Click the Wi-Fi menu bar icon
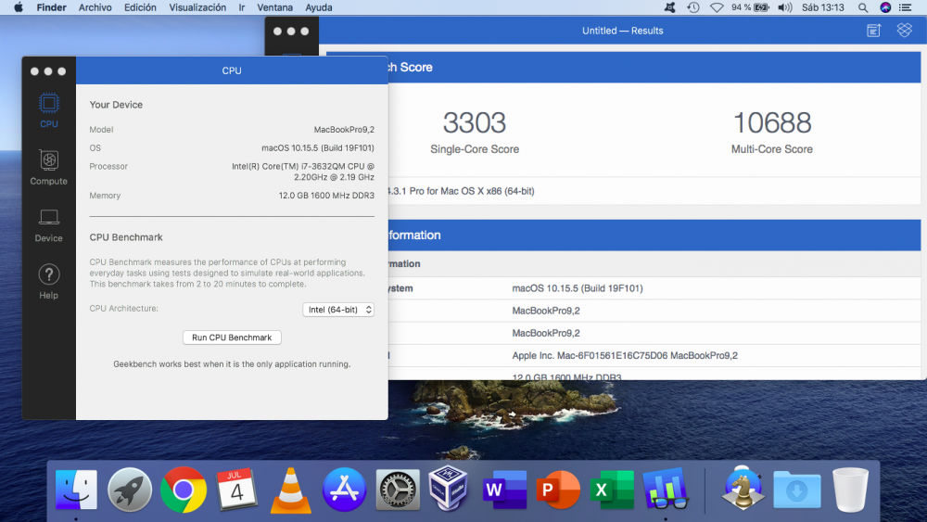 tap(717, 7)
